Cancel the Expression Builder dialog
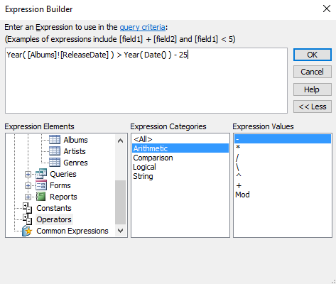 coord(313,72)
